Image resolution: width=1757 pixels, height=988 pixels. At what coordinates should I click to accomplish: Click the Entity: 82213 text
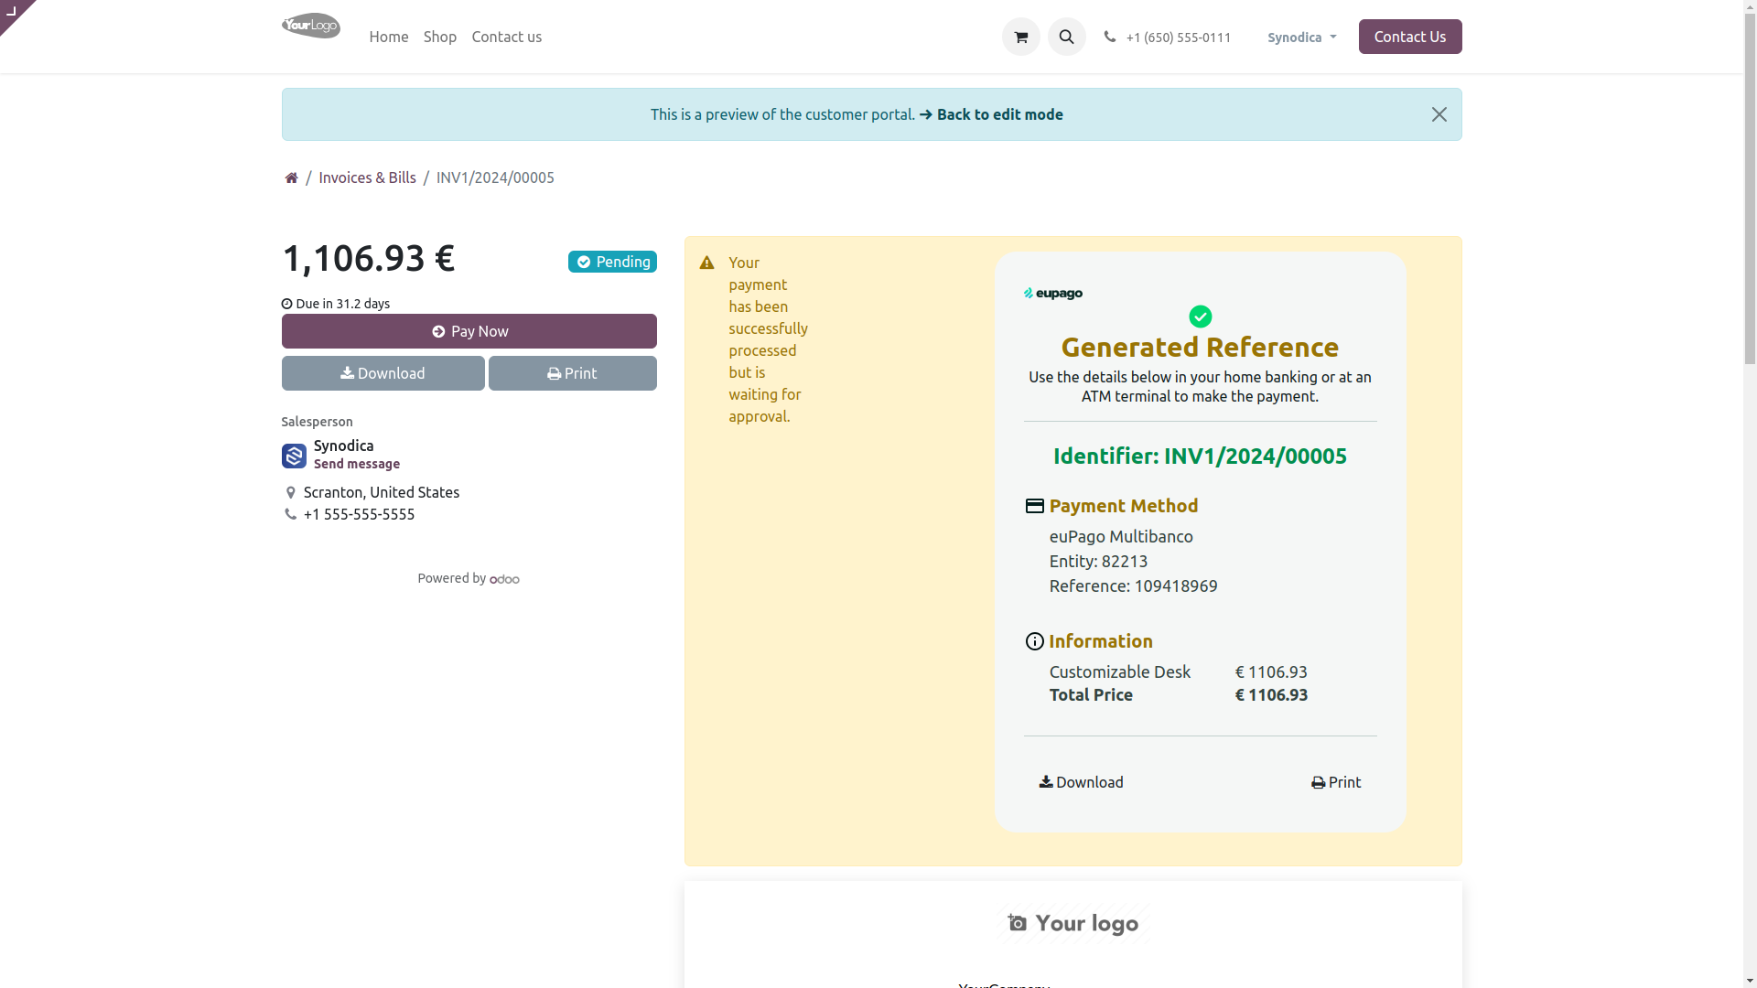click(1098, 561)
